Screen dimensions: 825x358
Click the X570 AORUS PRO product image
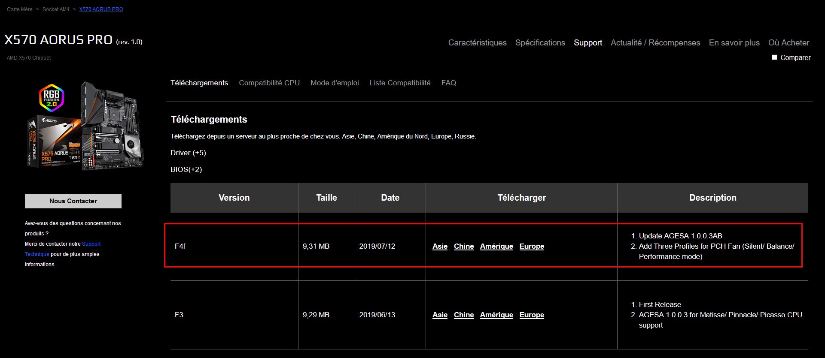[86, 126]
